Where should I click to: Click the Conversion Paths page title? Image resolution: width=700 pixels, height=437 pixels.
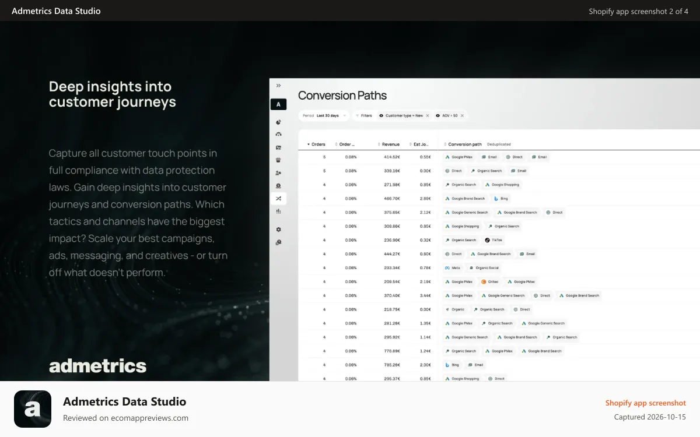(x=342, y=96)
